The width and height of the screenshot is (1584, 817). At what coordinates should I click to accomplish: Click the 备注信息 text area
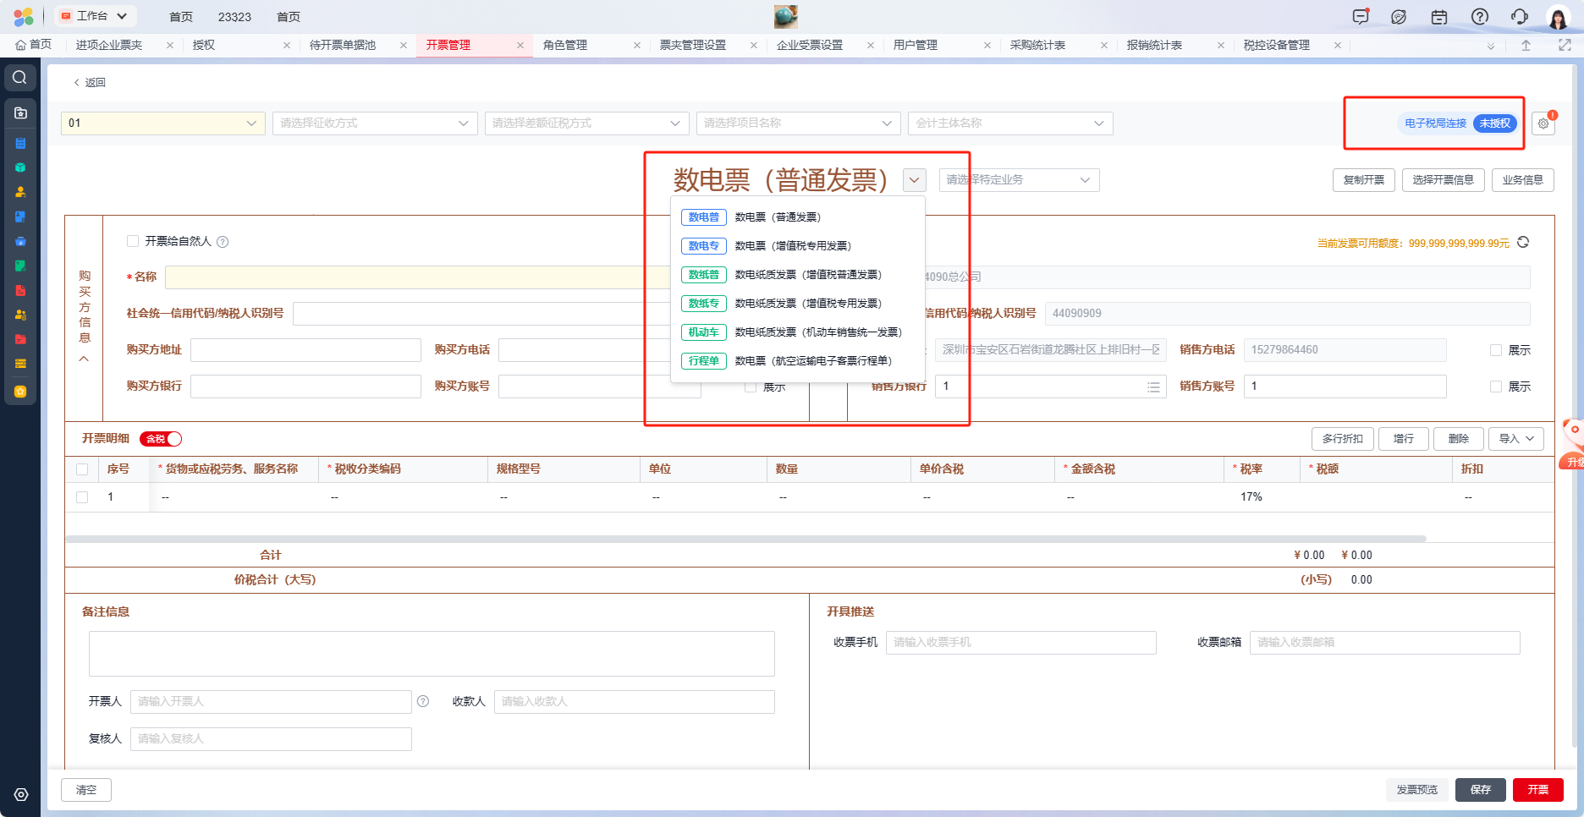pos(432,654)
